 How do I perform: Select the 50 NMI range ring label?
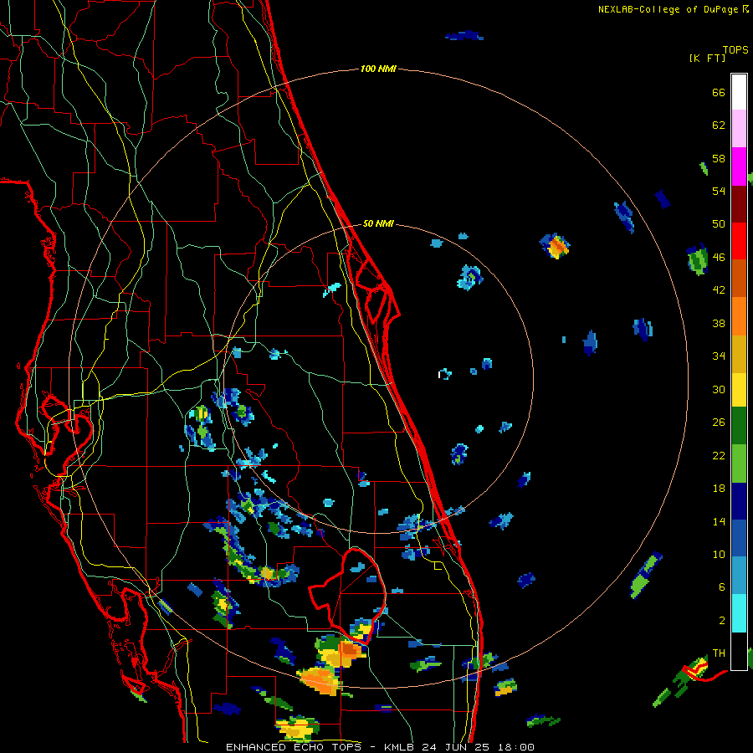[378, 223]
